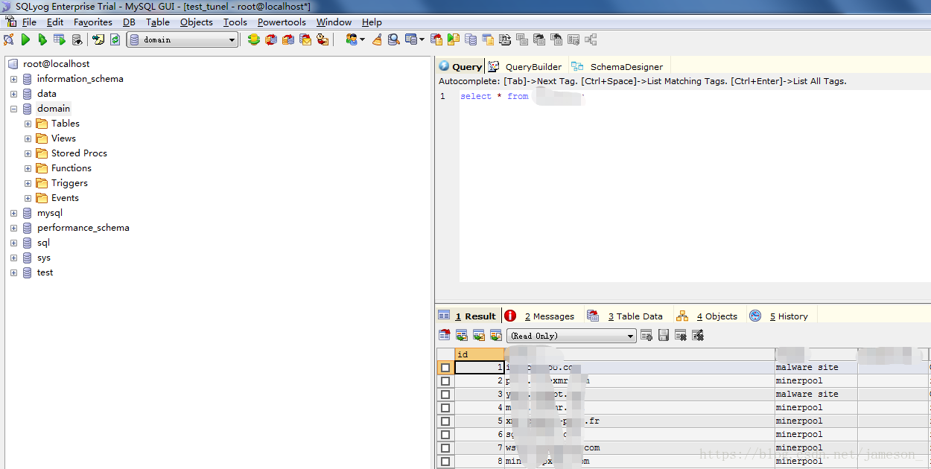The image size is (931, 469).
Task: Click the first icon on the result toolbar
Action: point(445,336)
